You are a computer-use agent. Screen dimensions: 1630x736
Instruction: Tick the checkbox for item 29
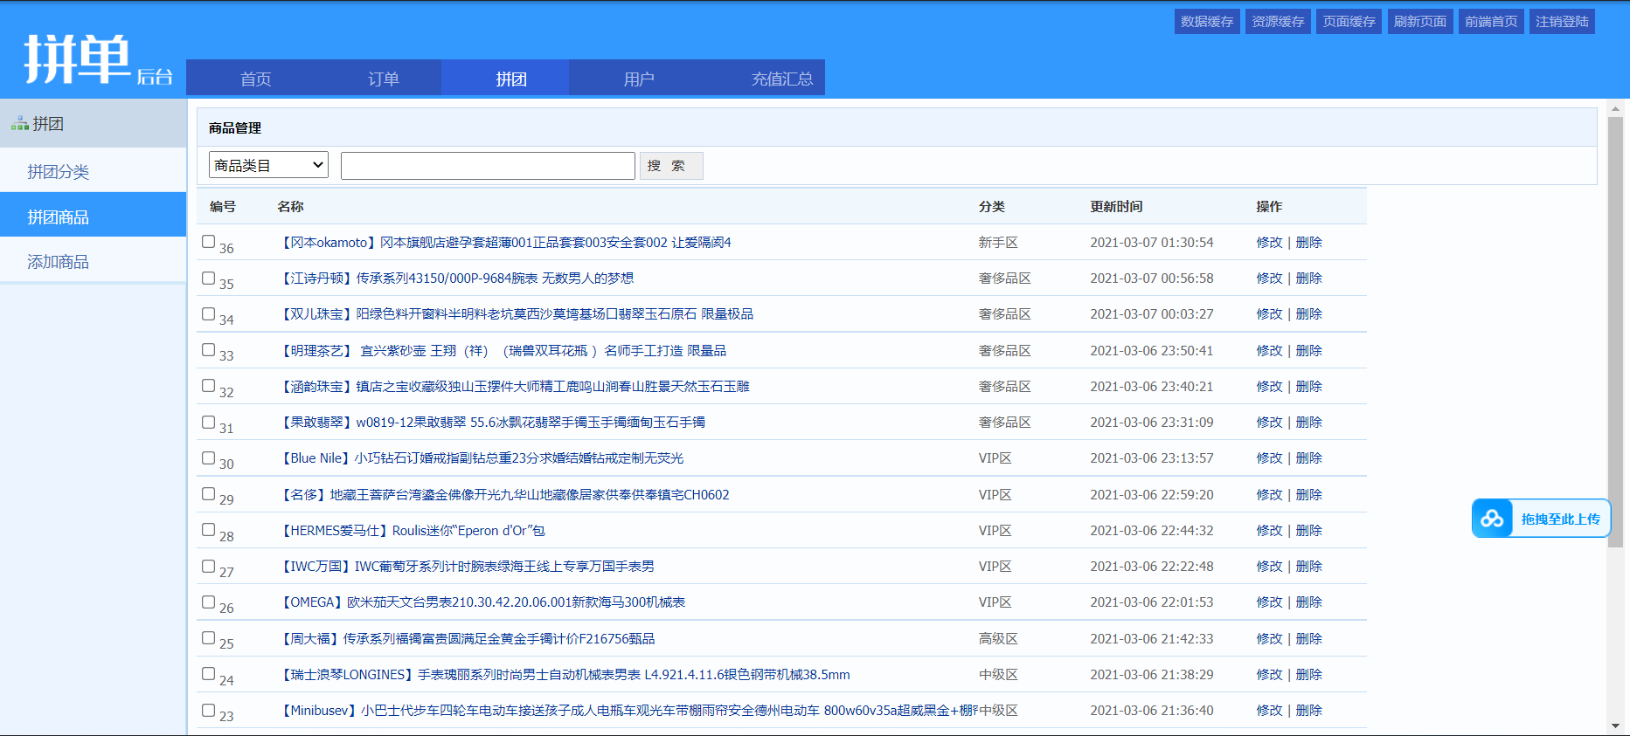(208, 493)
